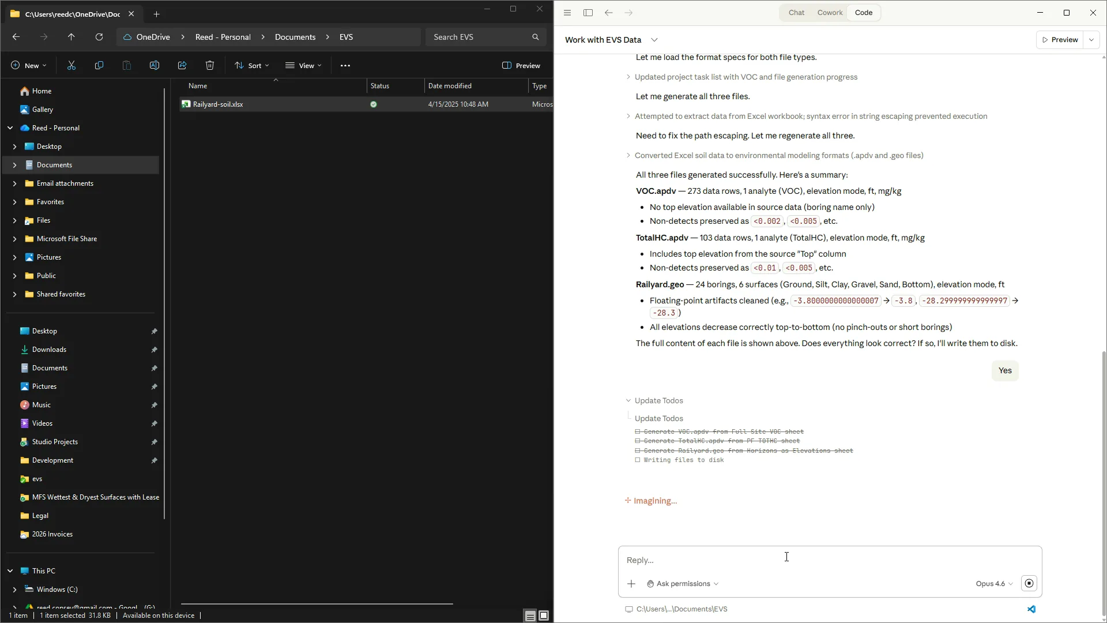Open the Ask permissions dropdown
Screen dimensions: 1107x623
coord(683,584)
